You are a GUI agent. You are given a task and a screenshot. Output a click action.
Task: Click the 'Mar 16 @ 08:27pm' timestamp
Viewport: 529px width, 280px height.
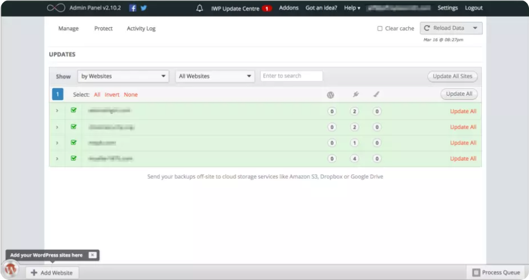(443, 40)
